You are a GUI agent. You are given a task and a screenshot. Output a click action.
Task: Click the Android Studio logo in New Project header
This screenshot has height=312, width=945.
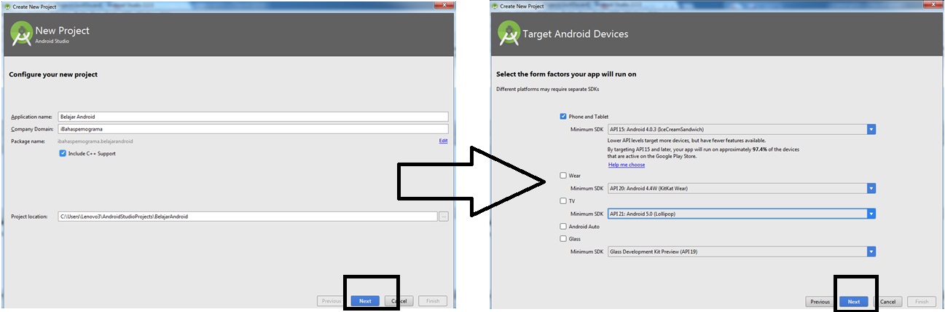pos(22,34)
